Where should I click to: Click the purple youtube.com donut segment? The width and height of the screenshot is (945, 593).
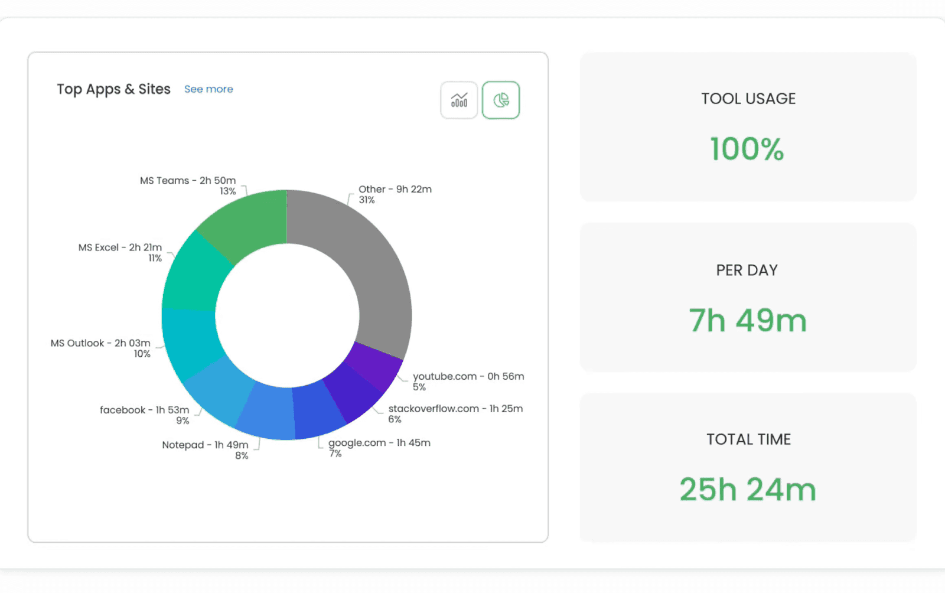(x=376, y=366)
